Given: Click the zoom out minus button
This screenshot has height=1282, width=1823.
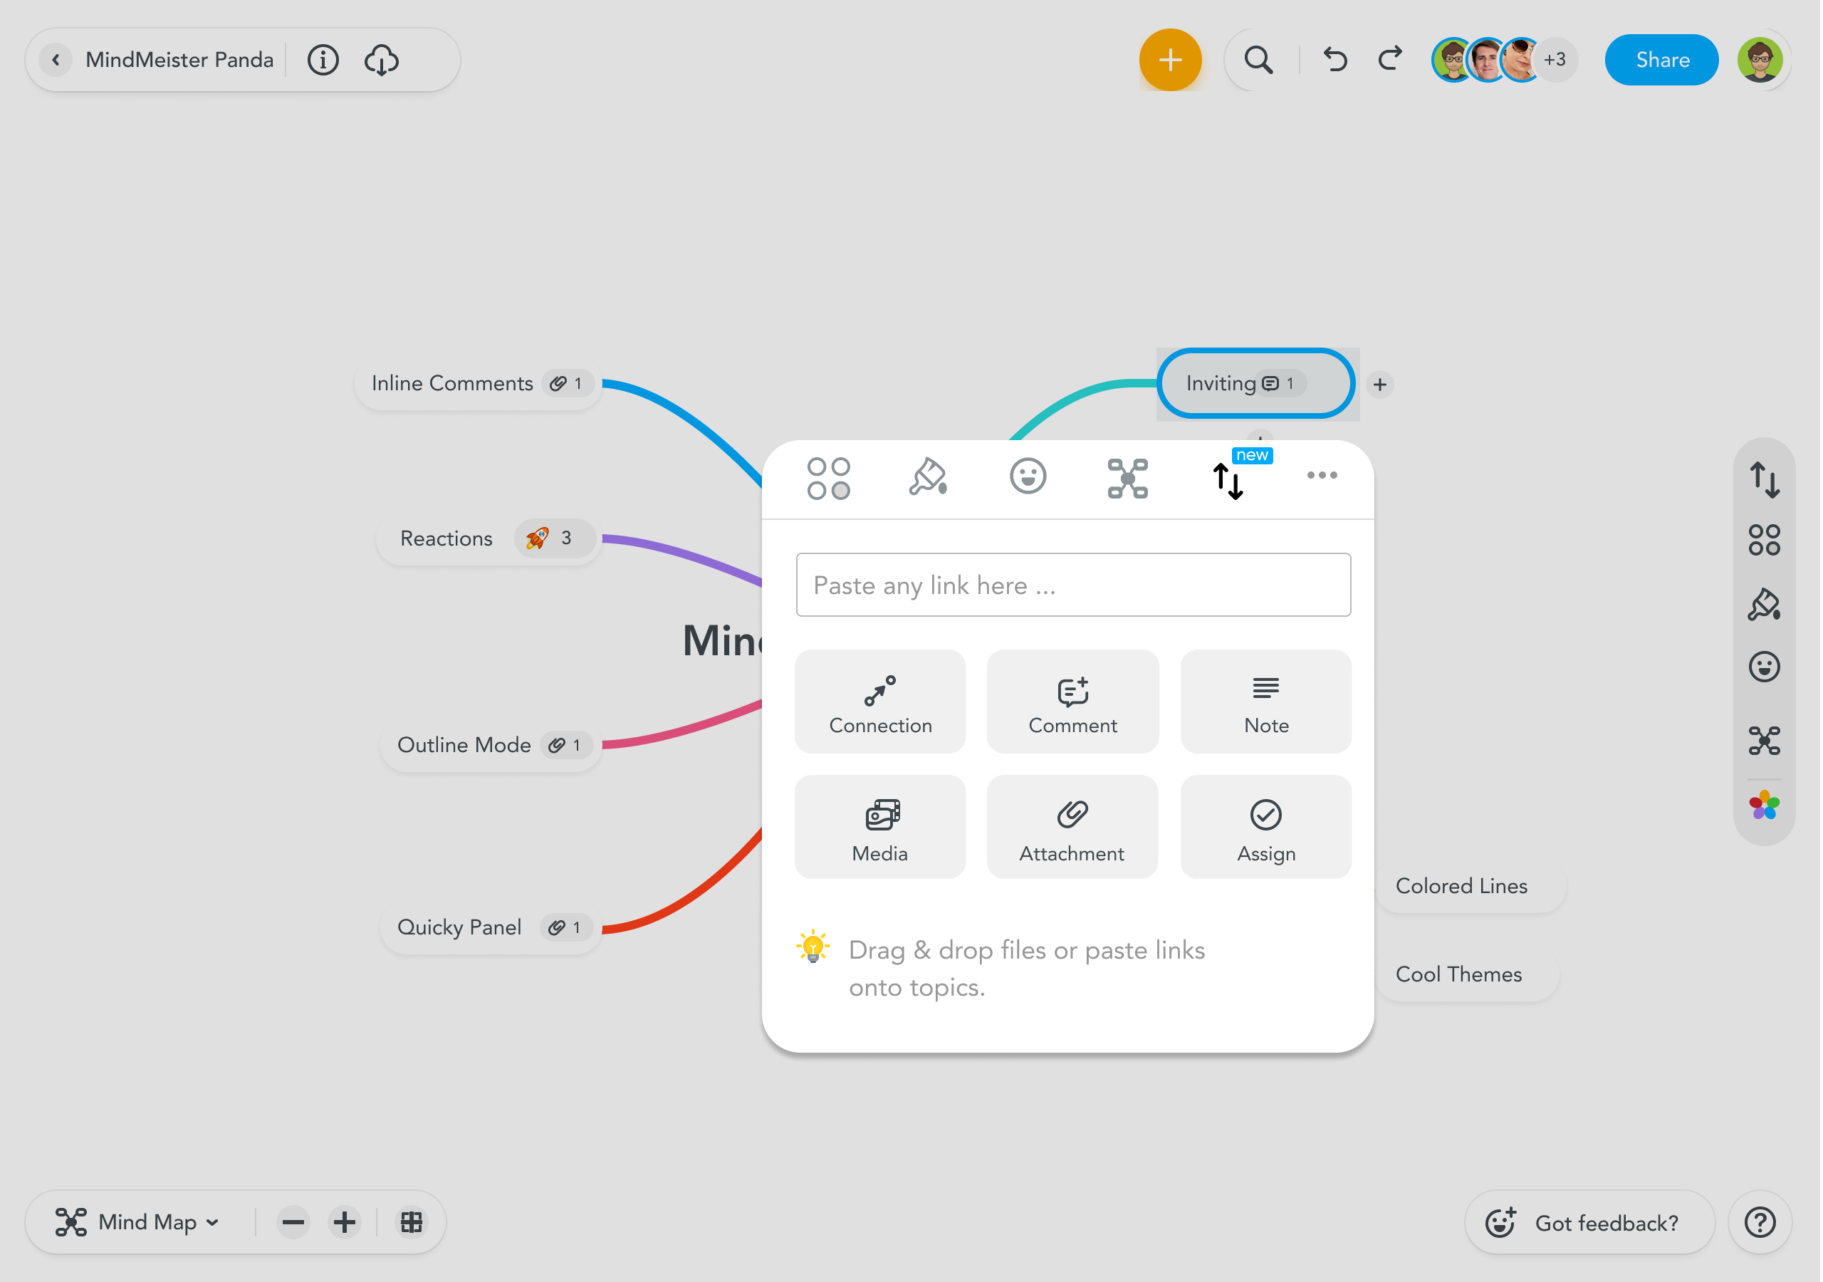Looking at the screenshot, I should click(x=293, y=1221).
